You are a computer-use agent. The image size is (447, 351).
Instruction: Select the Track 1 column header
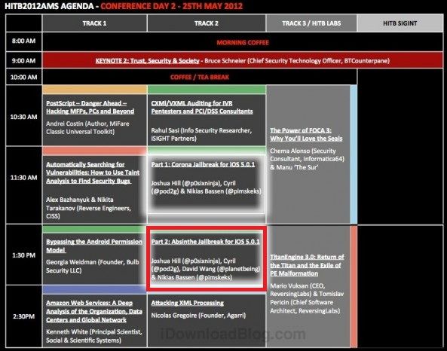pos(95,23)
